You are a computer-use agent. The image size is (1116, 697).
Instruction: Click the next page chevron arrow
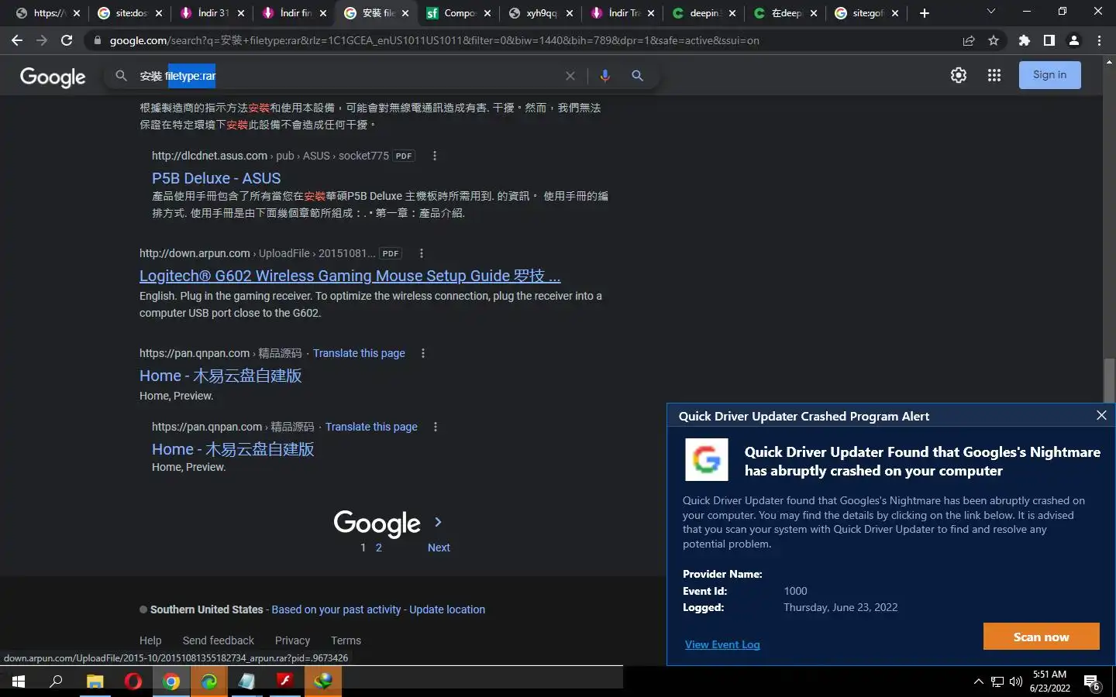click(x=438, y=522)
